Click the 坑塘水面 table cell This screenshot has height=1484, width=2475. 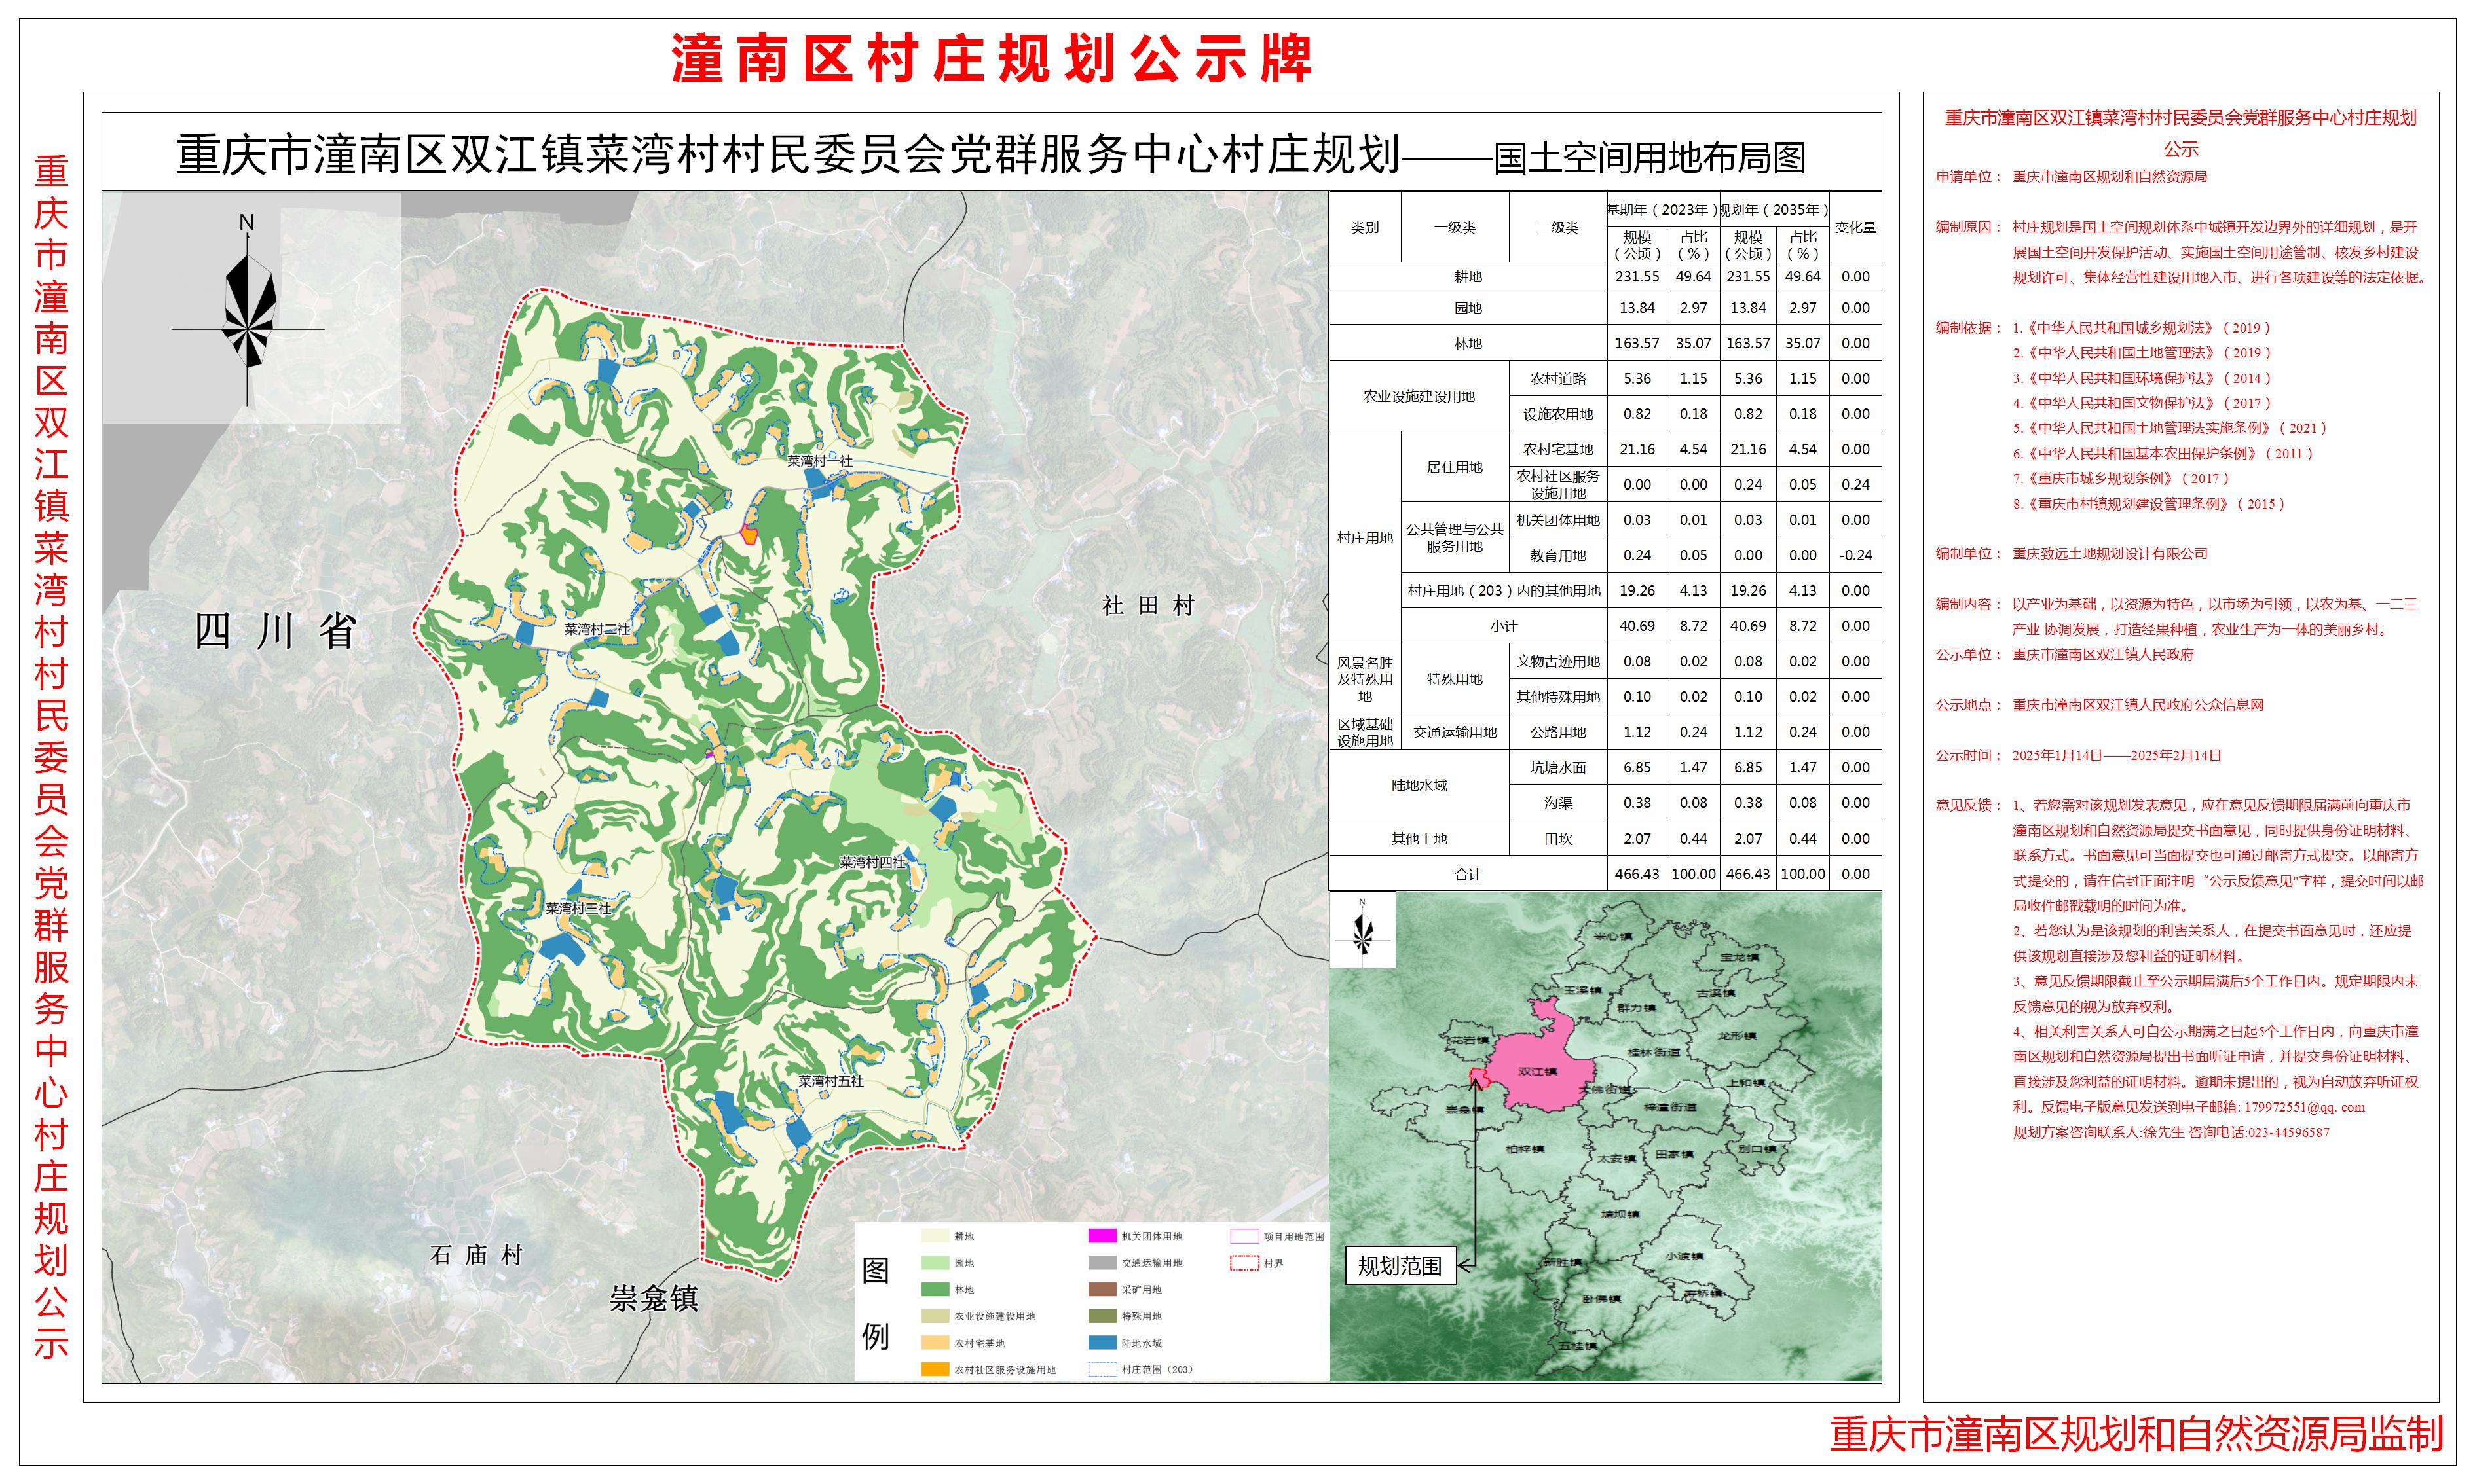(1557, 767)
